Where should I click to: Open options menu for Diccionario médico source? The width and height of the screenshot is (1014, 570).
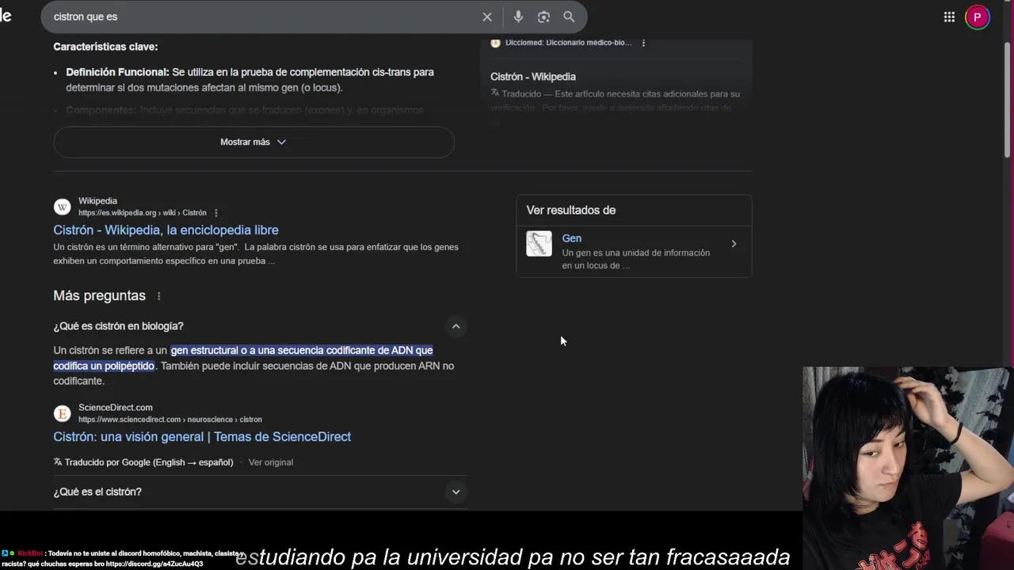(643, 43)
